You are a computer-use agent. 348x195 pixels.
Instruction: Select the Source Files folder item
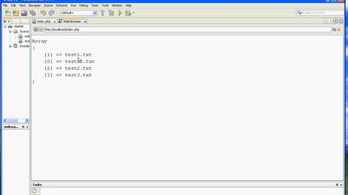pos(24,31)
